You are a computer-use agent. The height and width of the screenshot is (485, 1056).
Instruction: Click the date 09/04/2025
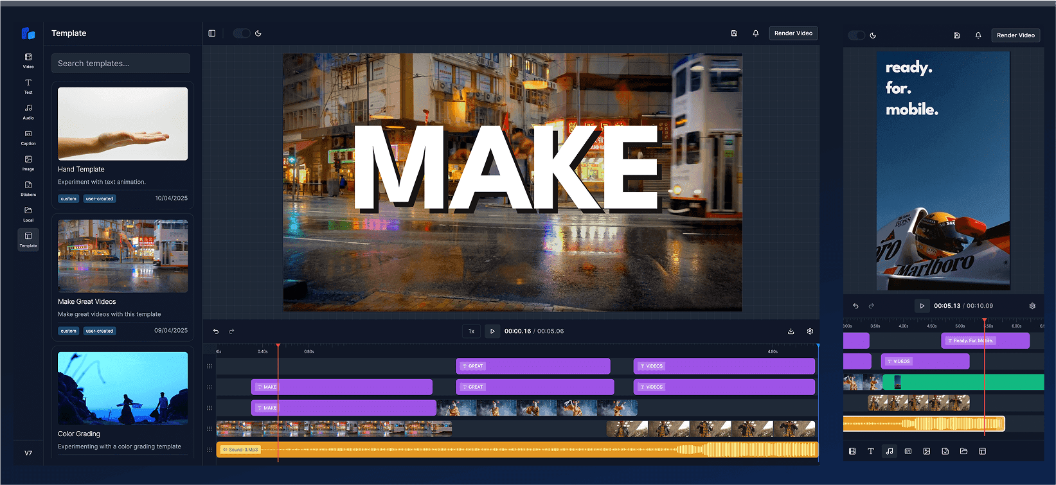tap(172, 330)
